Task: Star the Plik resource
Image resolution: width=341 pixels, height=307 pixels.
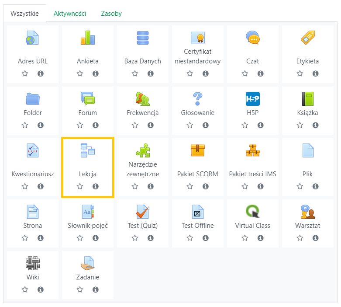Action: click(x=300, y=186)
